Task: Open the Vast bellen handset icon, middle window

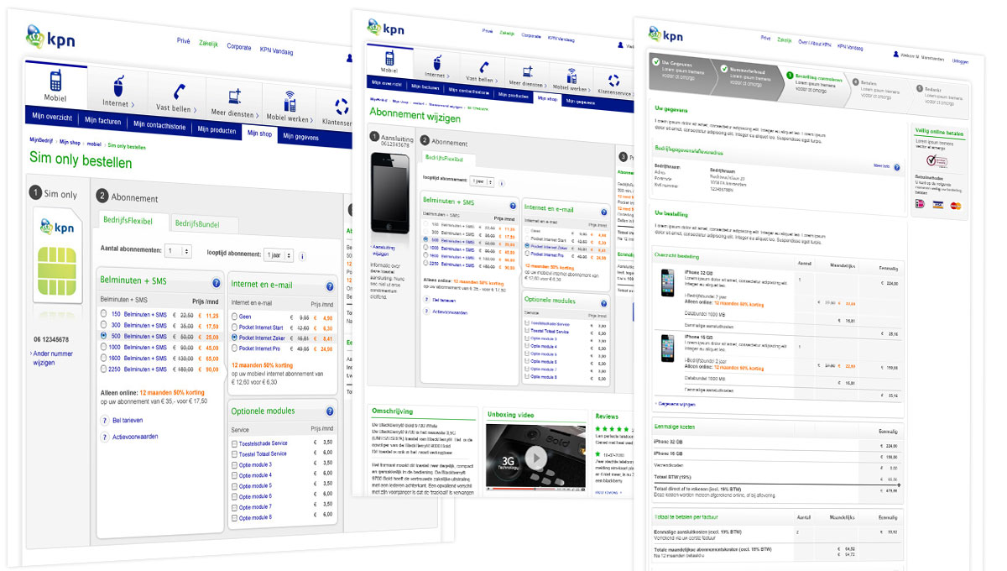Action: click(483, 67)
